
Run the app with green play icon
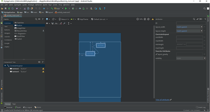point(66,8)
